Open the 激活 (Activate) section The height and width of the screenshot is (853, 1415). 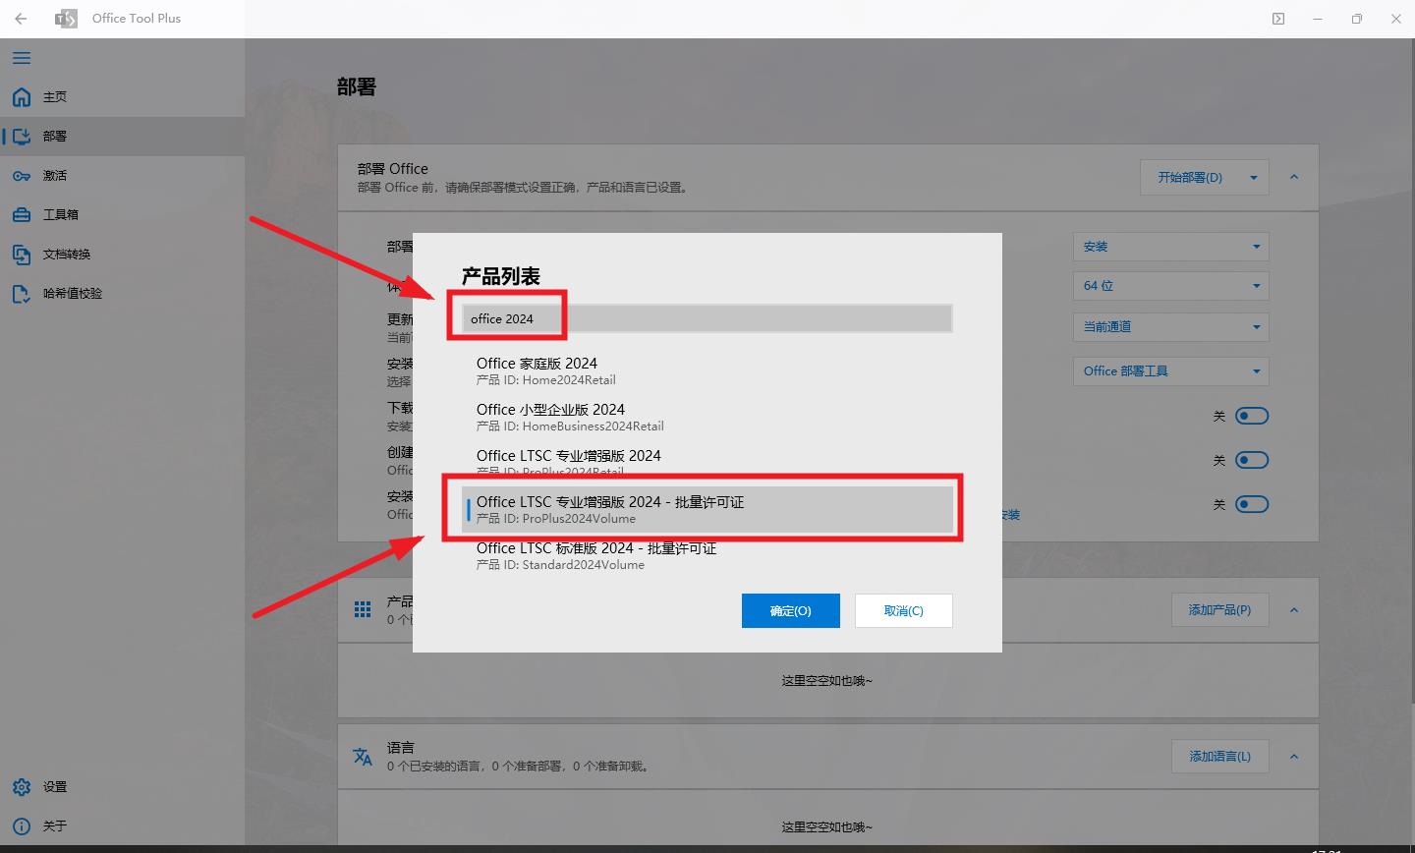tap(54, 175)
